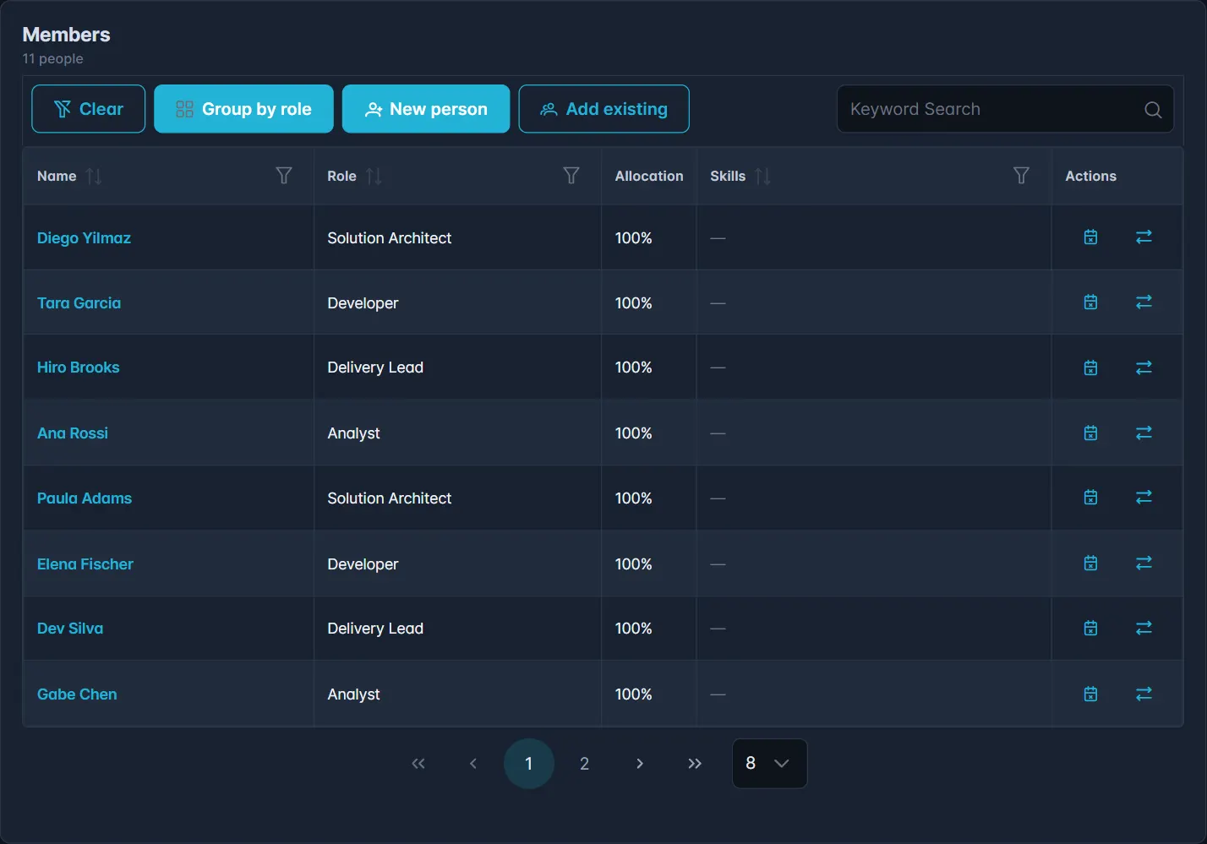The width and height of the screenshot is (1207, 844).
Task: Open Gabe Chen profile link
Action: [x=77, y=694]
